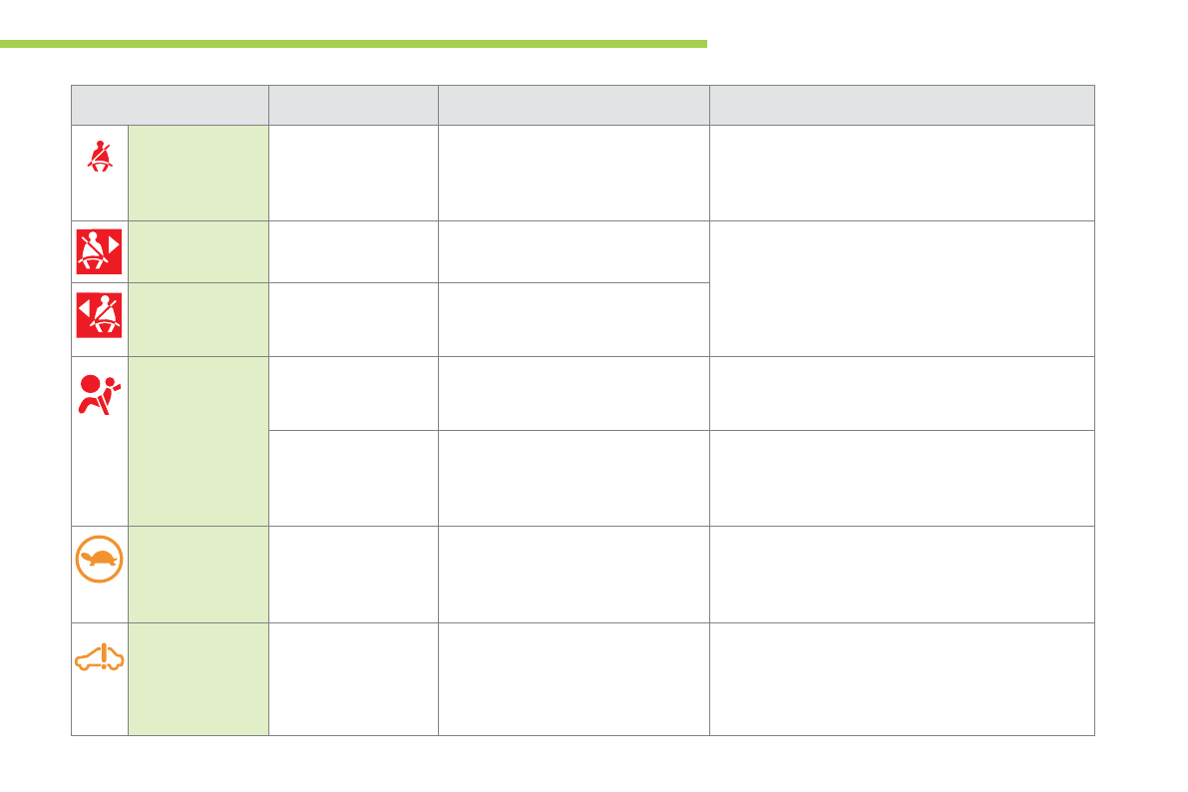
Task: Click the green horizontal bar at the top
Action: point(353,44)
